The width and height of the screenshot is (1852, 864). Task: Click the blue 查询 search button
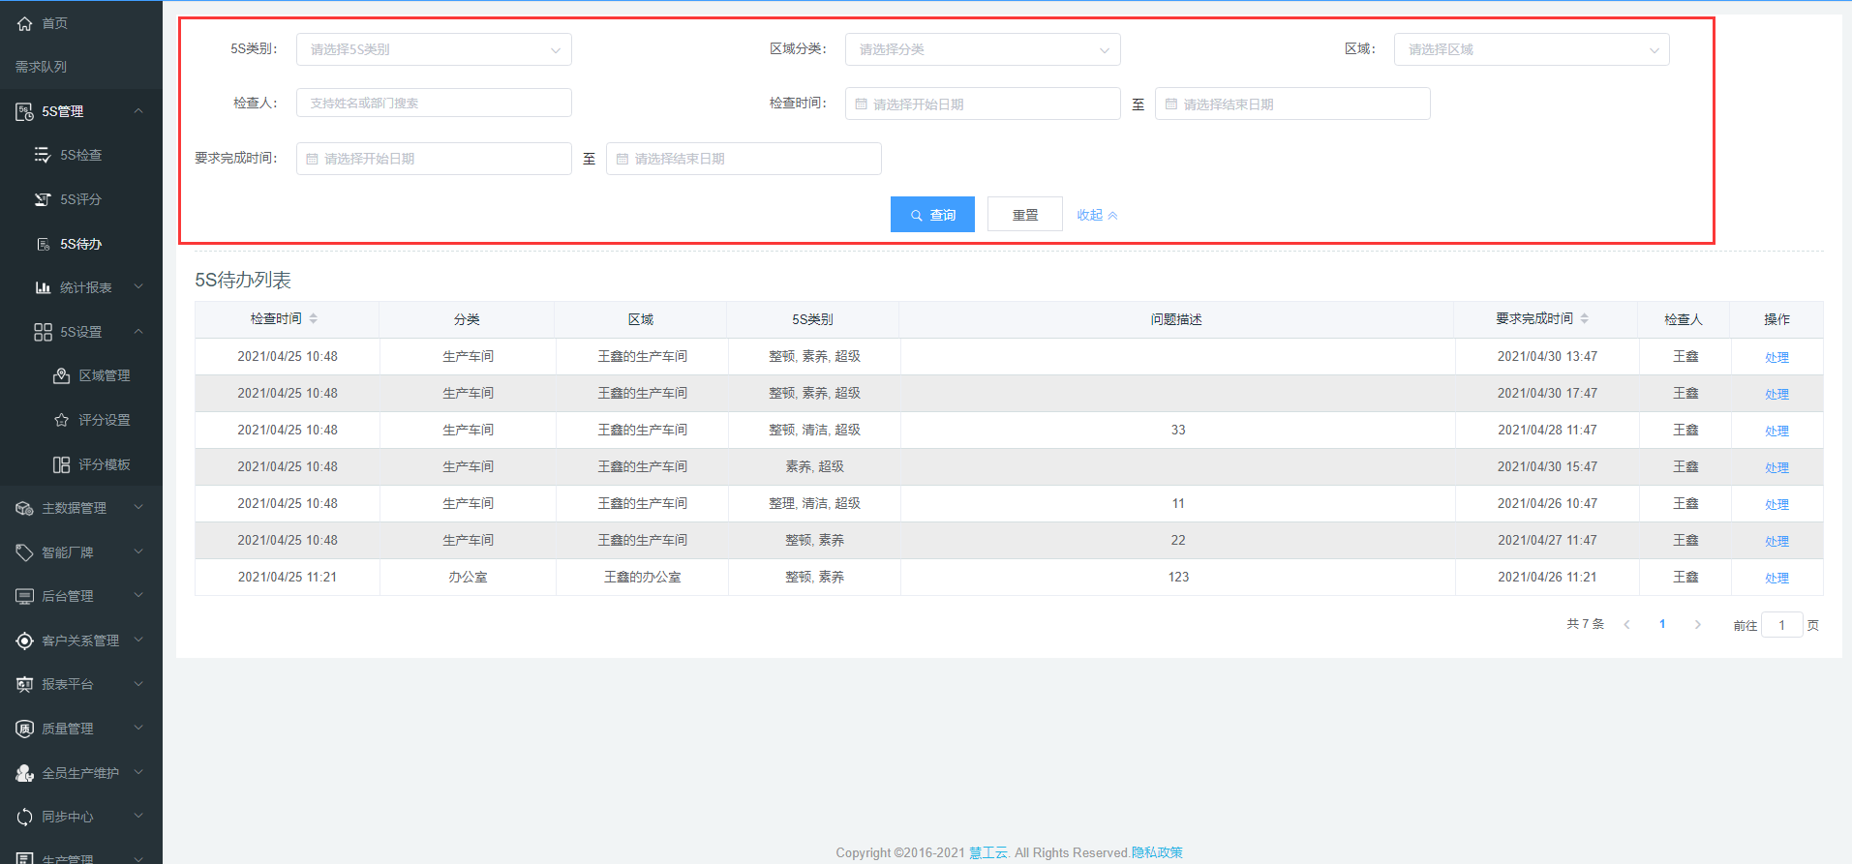[932, 215]
